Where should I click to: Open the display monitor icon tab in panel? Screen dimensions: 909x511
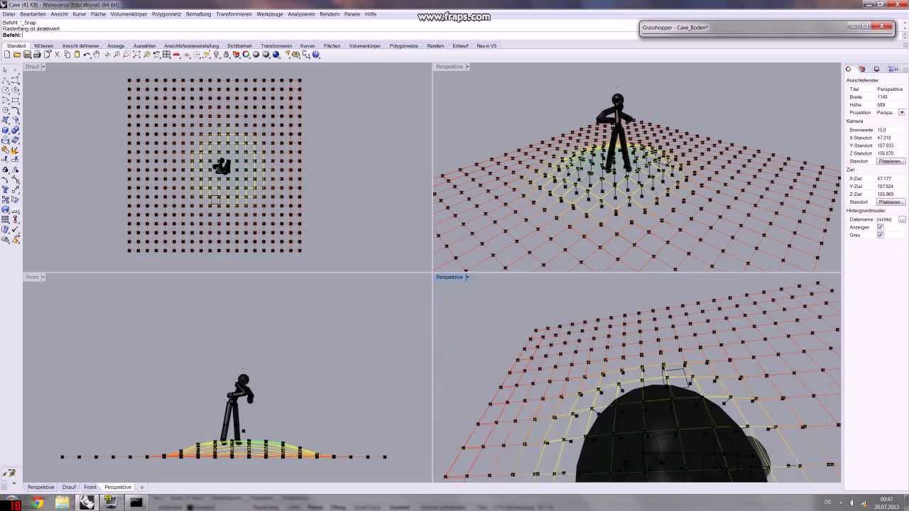pos(876,69)
